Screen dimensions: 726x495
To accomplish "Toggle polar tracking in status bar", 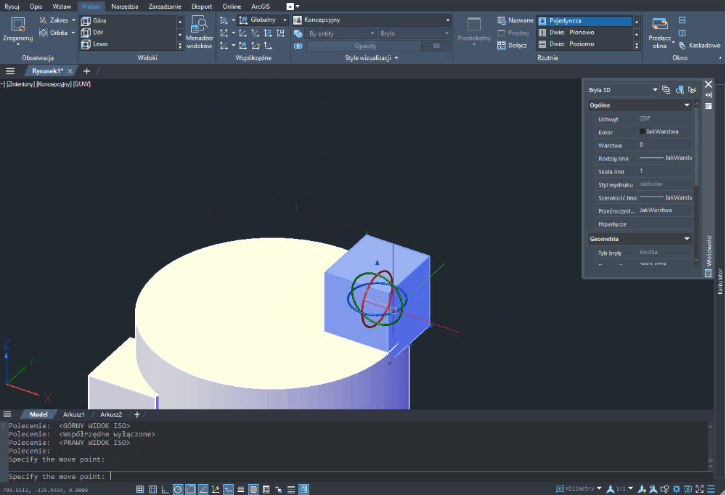I will coord(178,489).
